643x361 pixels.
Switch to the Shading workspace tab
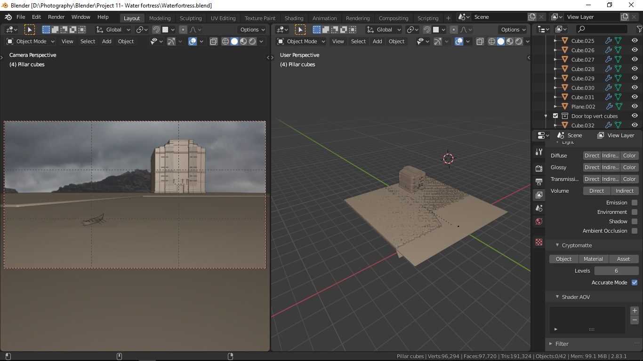click(x=294, y=18)
